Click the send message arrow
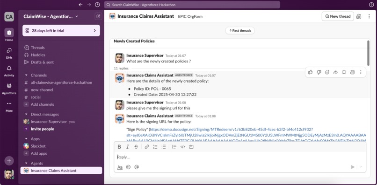The image size is (377, 185). [x=353, y=167]
